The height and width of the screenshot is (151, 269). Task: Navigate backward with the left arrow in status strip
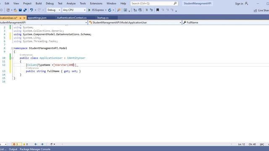[x=36, y=144]
